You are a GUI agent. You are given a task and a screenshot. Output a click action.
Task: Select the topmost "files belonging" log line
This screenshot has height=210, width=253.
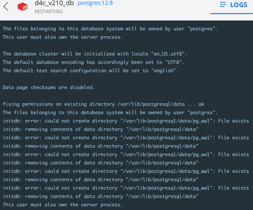(x=110, y=29)
